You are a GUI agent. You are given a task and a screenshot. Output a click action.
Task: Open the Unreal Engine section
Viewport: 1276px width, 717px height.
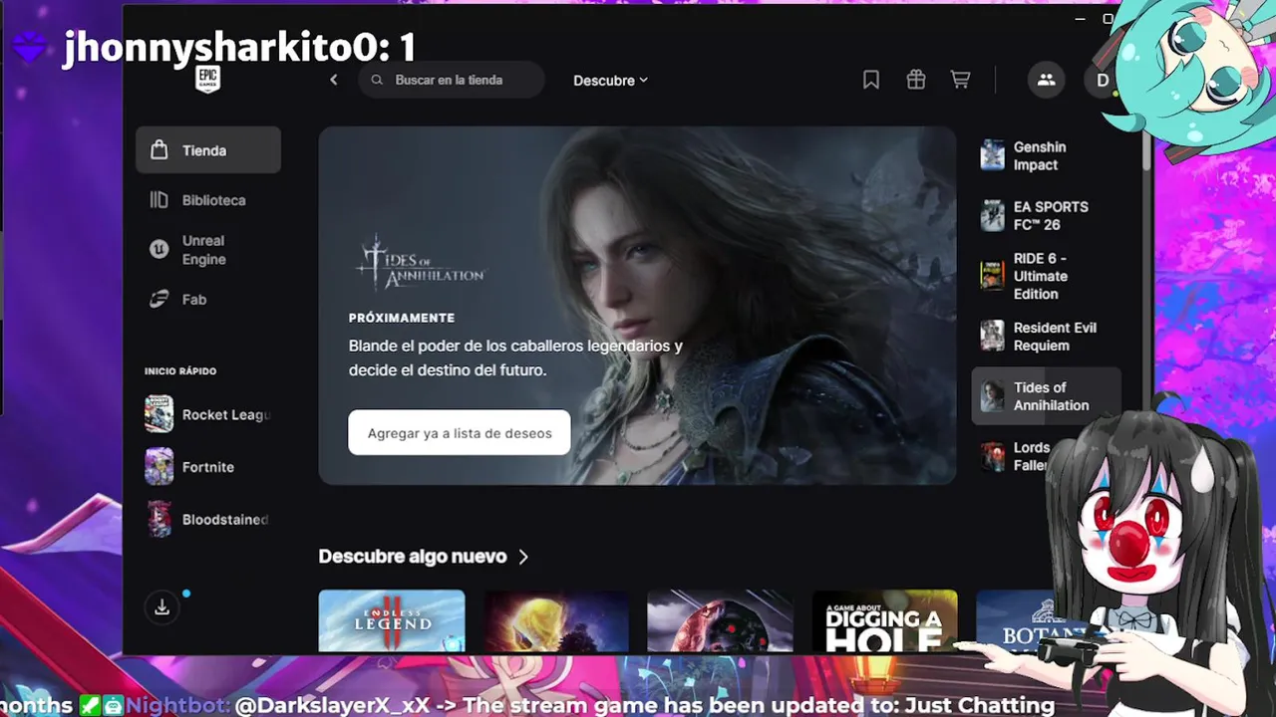[208, 250]
